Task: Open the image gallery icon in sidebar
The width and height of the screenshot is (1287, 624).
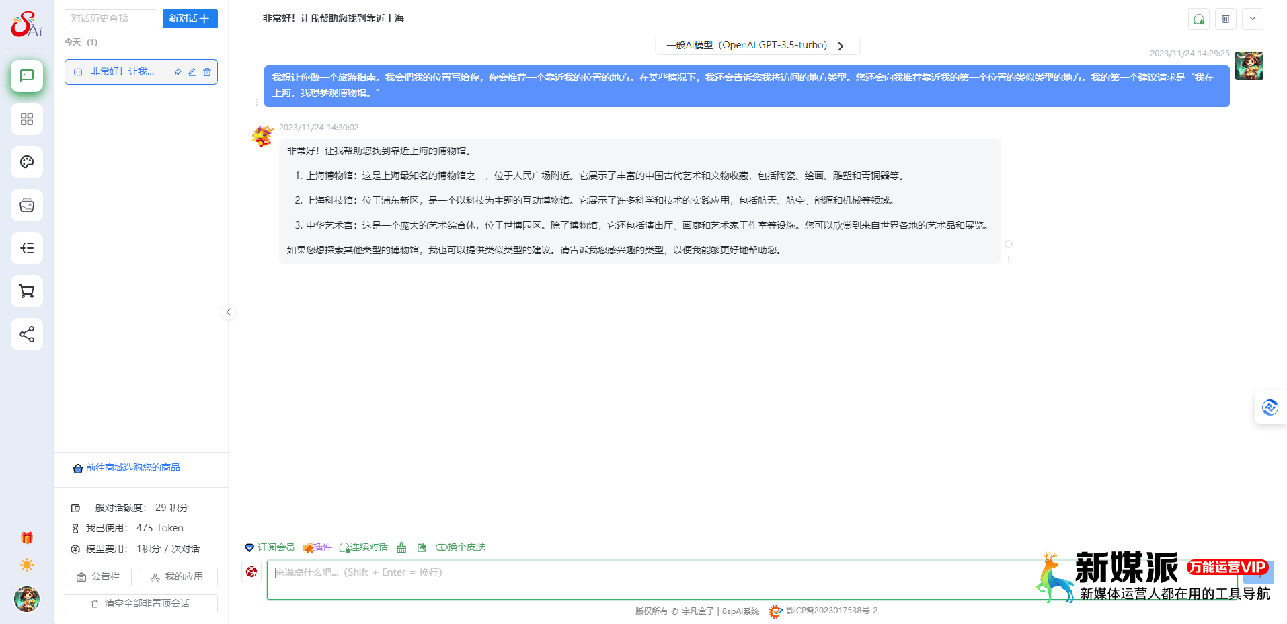Action: [x=26, y=205]
